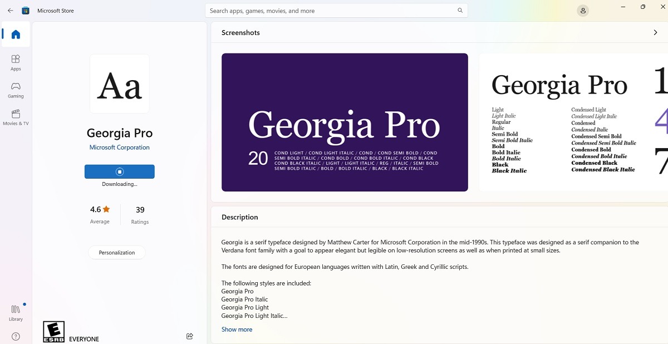Navigate to the Apps section
The height and width of the screenshot is (344, 668).
15,62
